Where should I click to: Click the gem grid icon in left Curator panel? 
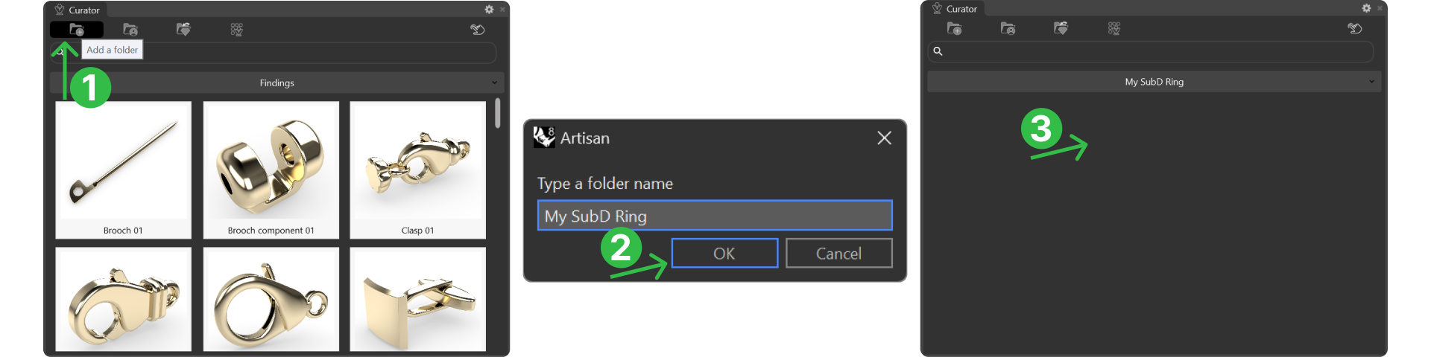(x=237, y=30)
